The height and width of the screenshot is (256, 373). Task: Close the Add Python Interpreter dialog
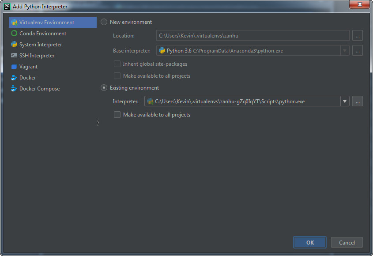[x=359, y=4]
